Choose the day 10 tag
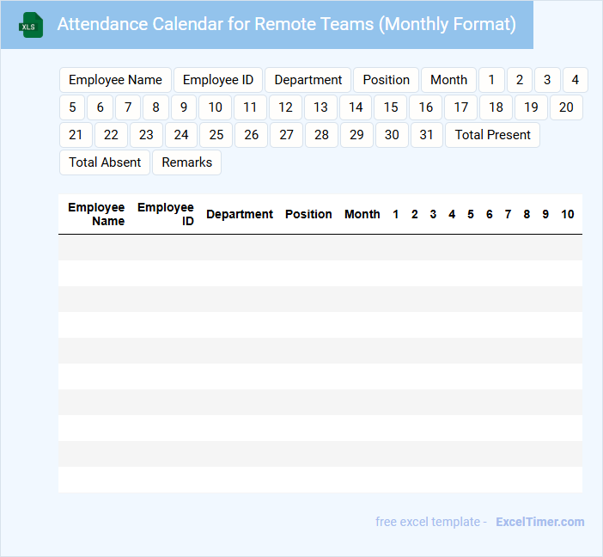The height and width of the screenshot is (557, 603). [x=216, y=107]
